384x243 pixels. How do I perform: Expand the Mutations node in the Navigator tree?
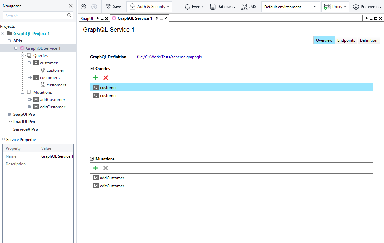pyautogui.click(x=23, y=92)
